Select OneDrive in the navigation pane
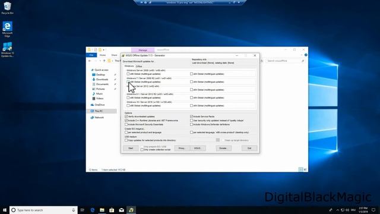Screen dimensions: 380x214 click(97, 105)
